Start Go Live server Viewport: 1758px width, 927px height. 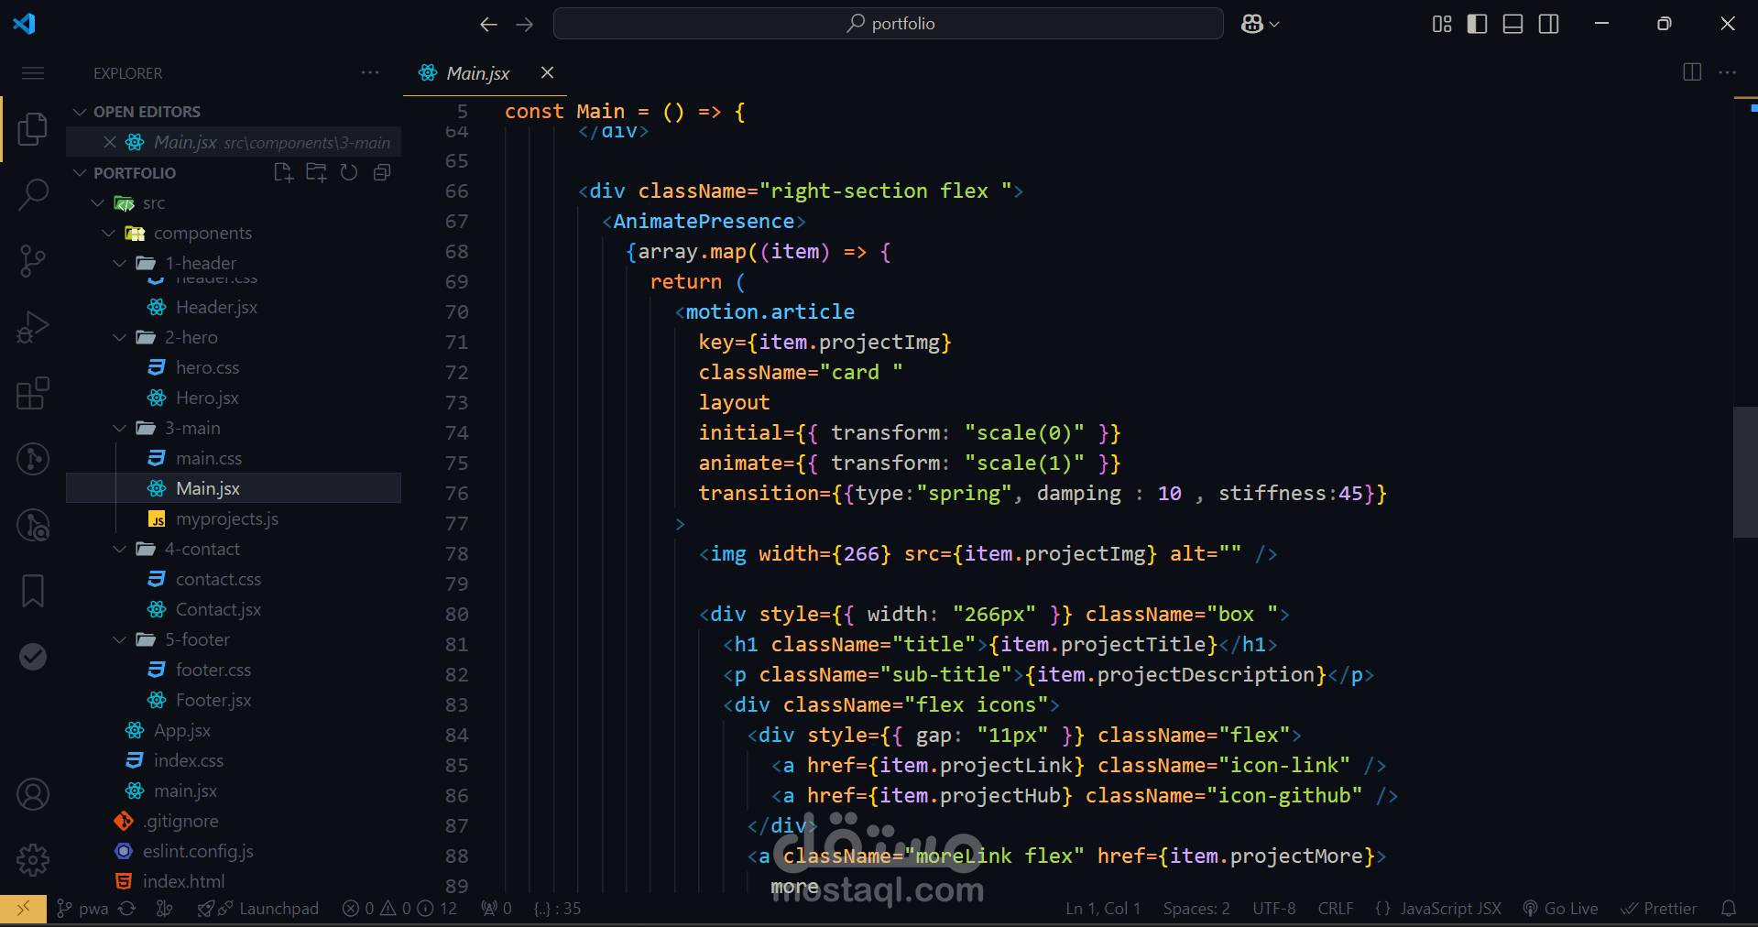pos(1561,909)
